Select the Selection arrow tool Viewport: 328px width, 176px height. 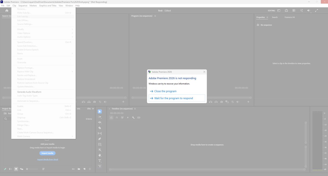tap(100, 112)
